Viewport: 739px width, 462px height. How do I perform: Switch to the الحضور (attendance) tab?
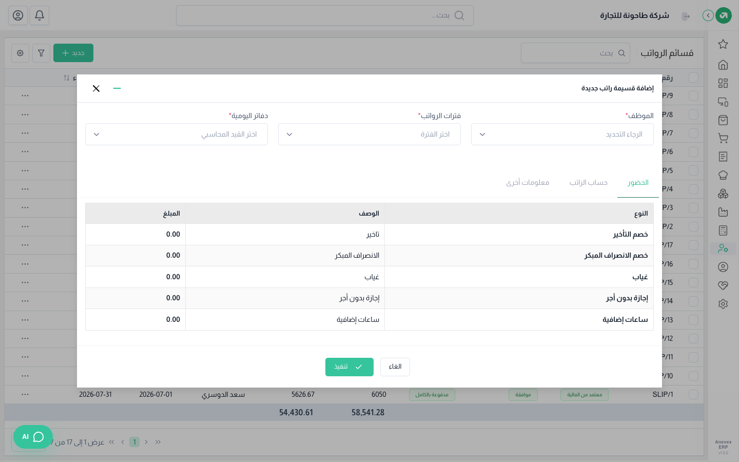[638, 183]
